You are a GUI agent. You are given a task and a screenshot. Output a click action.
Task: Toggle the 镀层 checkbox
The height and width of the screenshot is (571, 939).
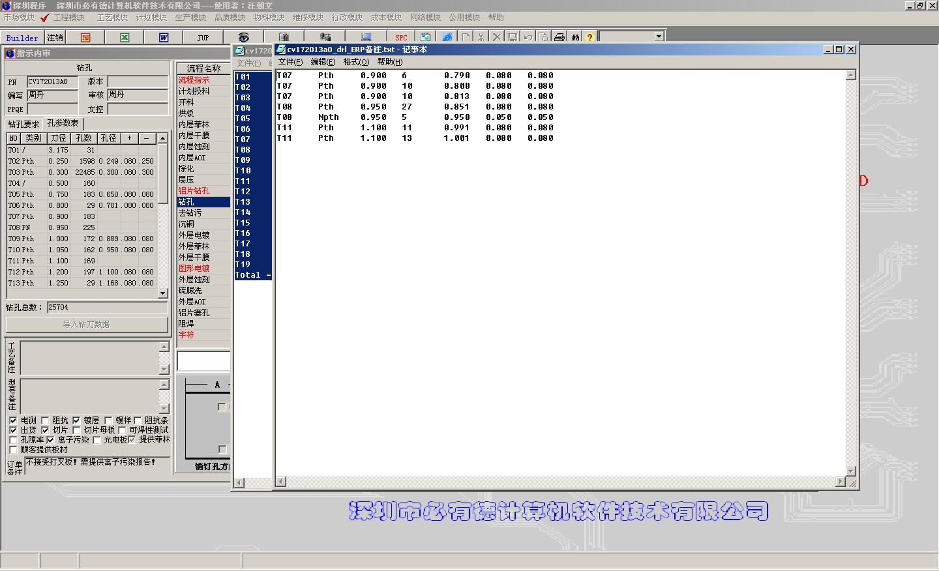(76, 420)
